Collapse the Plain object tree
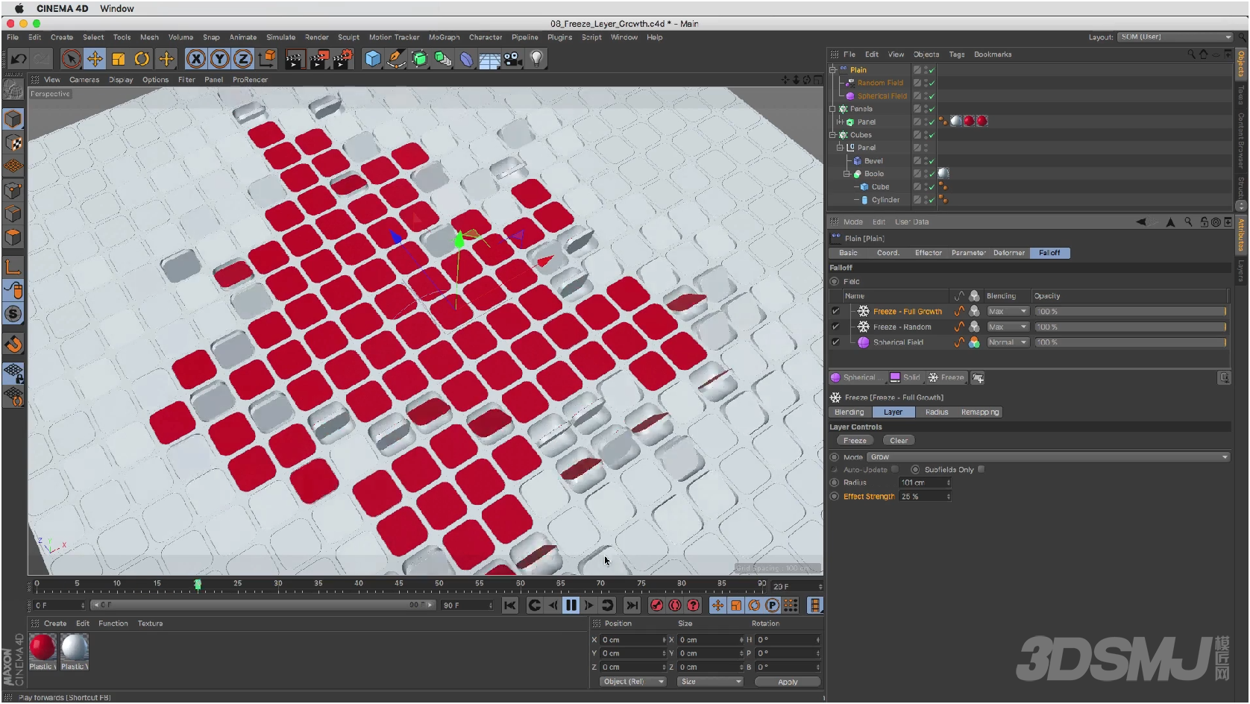The image size is (1250, 704). coord(833,70)
